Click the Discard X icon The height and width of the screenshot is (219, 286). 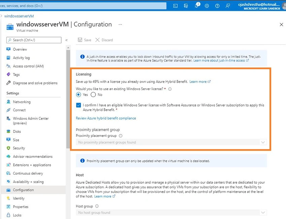pyautogui.click(x=97, y=40)
